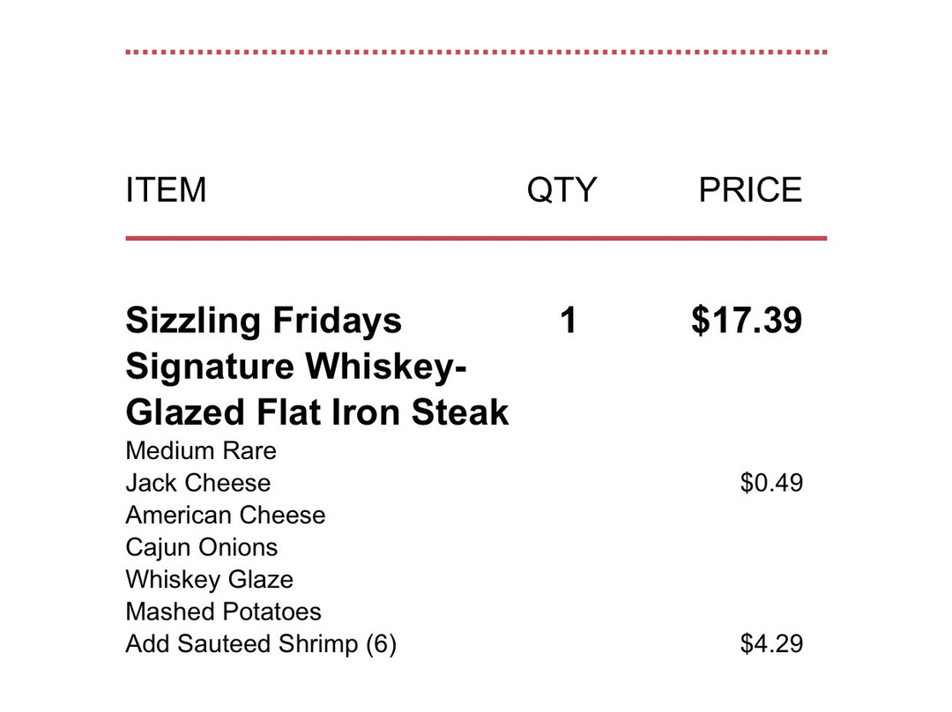Click the $0.49 Jack Cheese charge
The height and width of the screenshot is (712, 952).
771,483
